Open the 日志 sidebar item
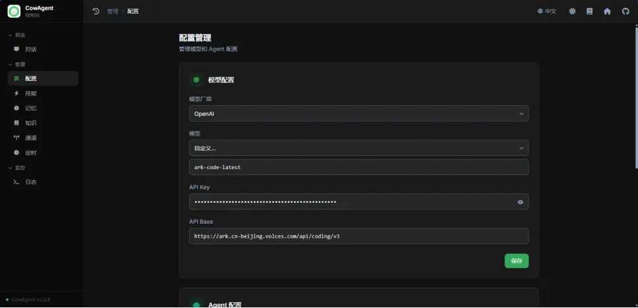The image size is (638, 308). [43, 182]
